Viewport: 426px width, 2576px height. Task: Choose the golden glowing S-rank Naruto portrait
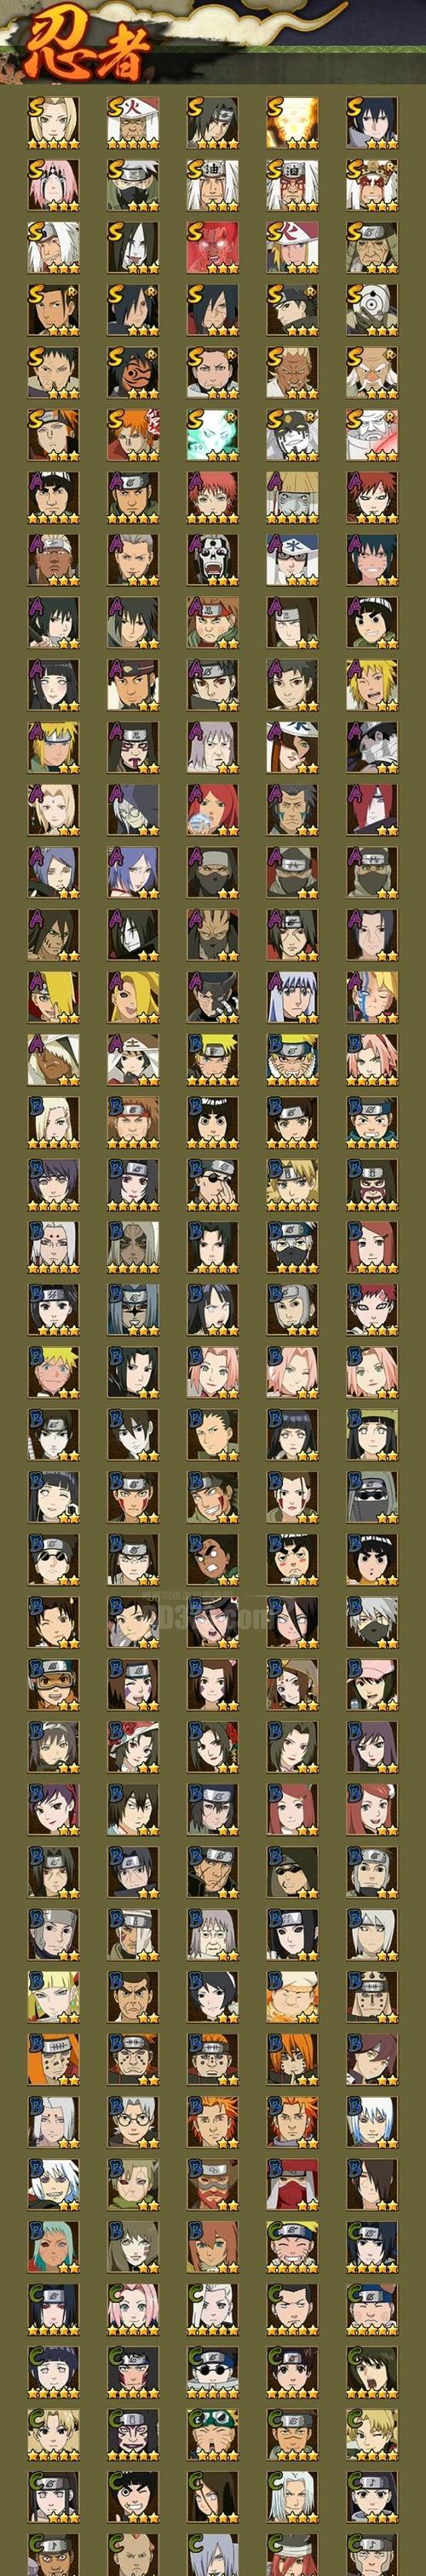[293, 122]
